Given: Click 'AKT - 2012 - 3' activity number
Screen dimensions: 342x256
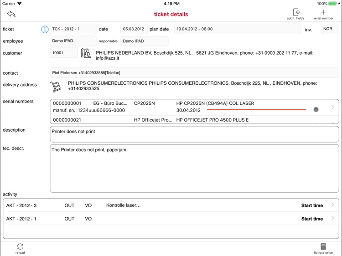Looking at the screenshot, I should (x=21, y=205).
